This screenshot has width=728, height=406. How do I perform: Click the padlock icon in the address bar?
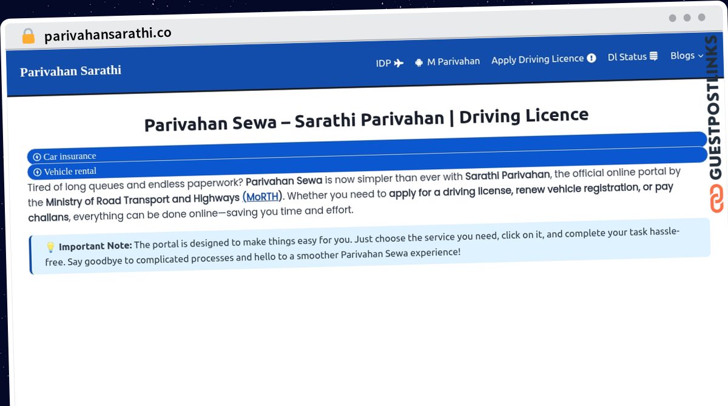pos(28,36)
